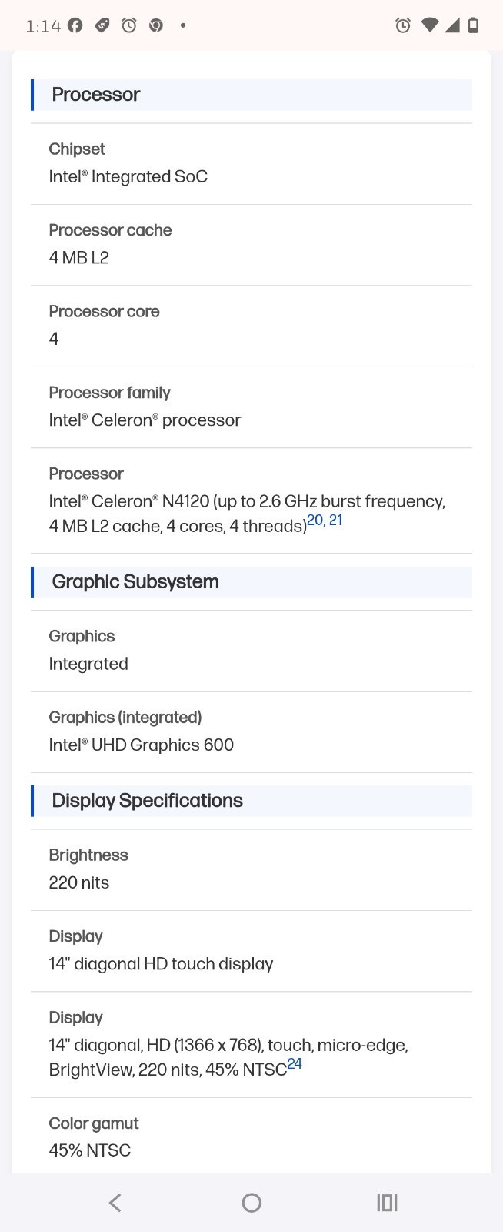Tap the Processor cache 4 MB L2 row
Viewport: 503px width, 1232px height.
(251, 245)
